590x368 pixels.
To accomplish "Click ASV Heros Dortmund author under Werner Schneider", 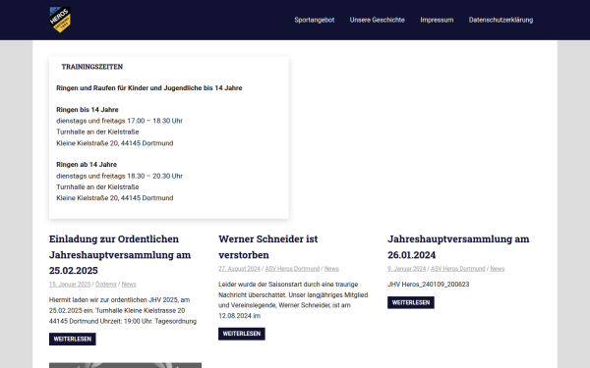I will pos(292,269).
